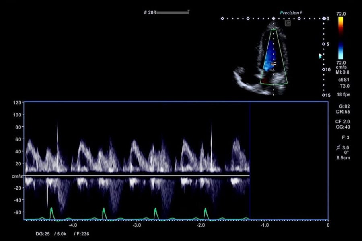The height and width of the screenshot is (241, 362).
Task: Click the MI:0.8 readout
Action: tap(342, 72)
